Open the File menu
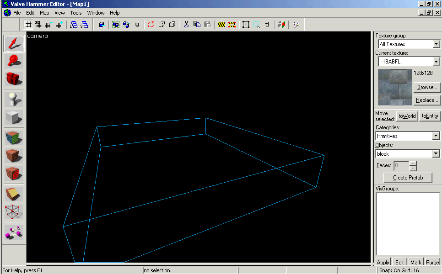Image resolution: width=442 pixels, height=274 pixels. tap(17, 13)
